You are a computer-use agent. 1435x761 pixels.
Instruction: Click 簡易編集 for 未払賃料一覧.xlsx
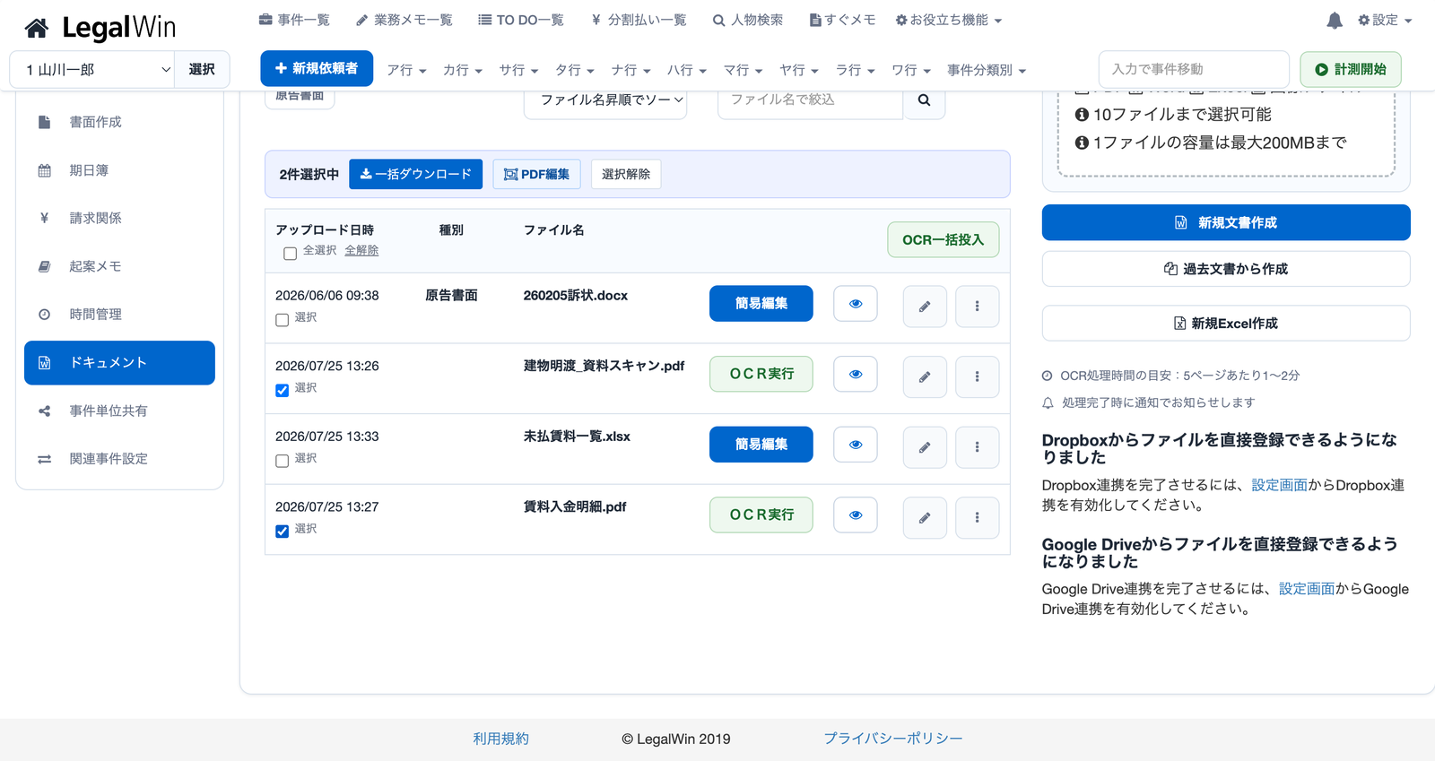click(761, 445)
